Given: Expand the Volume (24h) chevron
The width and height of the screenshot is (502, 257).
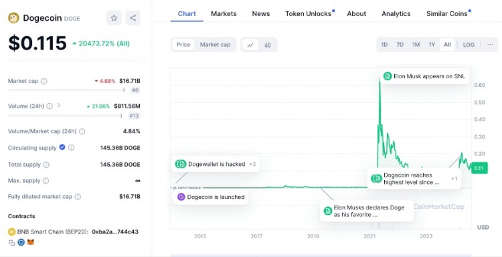Looking at the screenshot, I should pyautogui.click(x=59, y=105).
